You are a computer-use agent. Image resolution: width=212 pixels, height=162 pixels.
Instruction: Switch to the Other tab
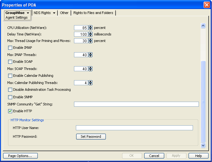(x=64, y=13)
